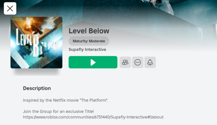Viewport: 217px width, 125px height.
Task: Open the Supafly Interactive creator page
Action: click(87, 49)
